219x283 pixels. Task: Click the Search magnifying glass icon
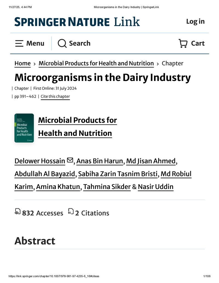click(x=62, y=43)
